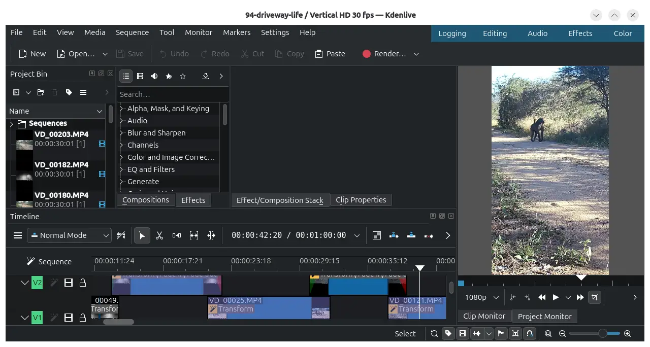The height and width of the screenshot is (347, 650).
Task: Click the Render button
Action: pyautogui.click(x=384, y=54)
